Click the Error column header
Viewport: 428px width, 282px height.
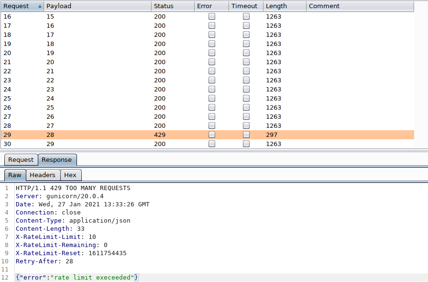(211, 6)
